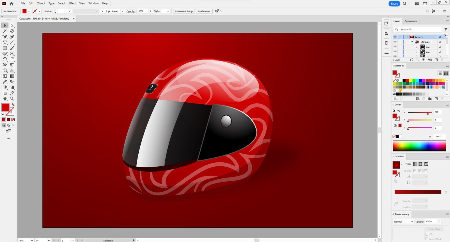Viewport: 450px width, 242px height.
Task: Collapse Layer 1 in Layers panel
Action: 406,37
